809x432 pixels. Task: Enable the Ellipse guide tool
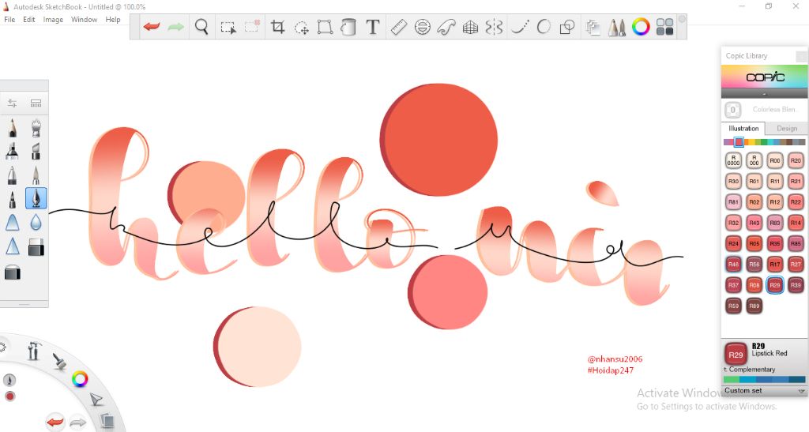pos(423,27)
